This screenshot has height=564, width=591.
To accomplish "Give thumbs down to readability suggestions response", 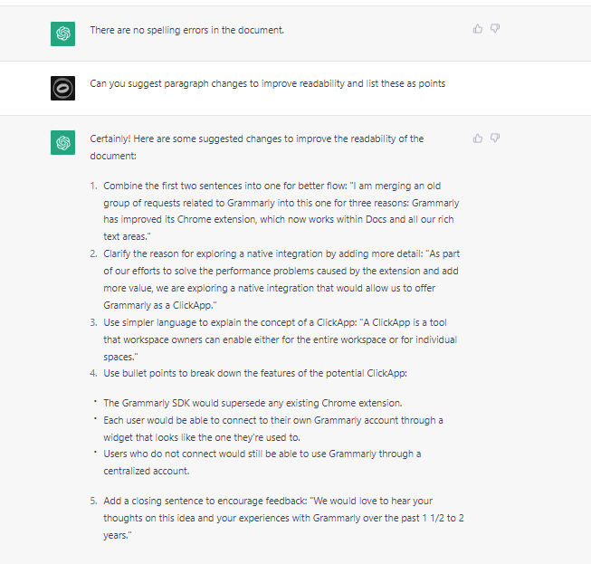I will pos(495,139).
